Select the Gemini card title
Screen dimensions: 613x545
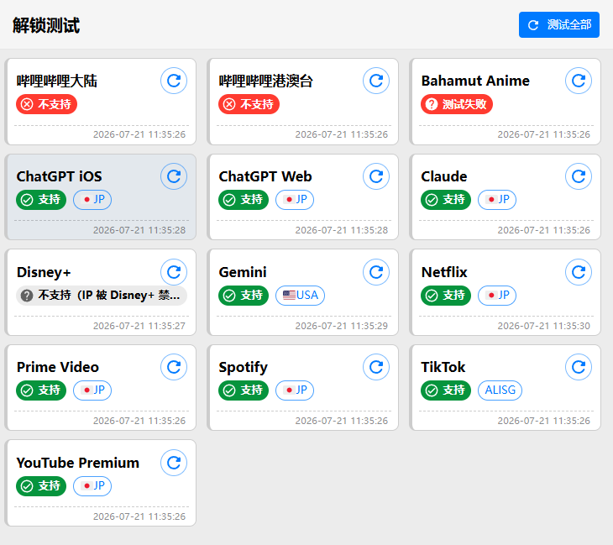tap(243, 272)
